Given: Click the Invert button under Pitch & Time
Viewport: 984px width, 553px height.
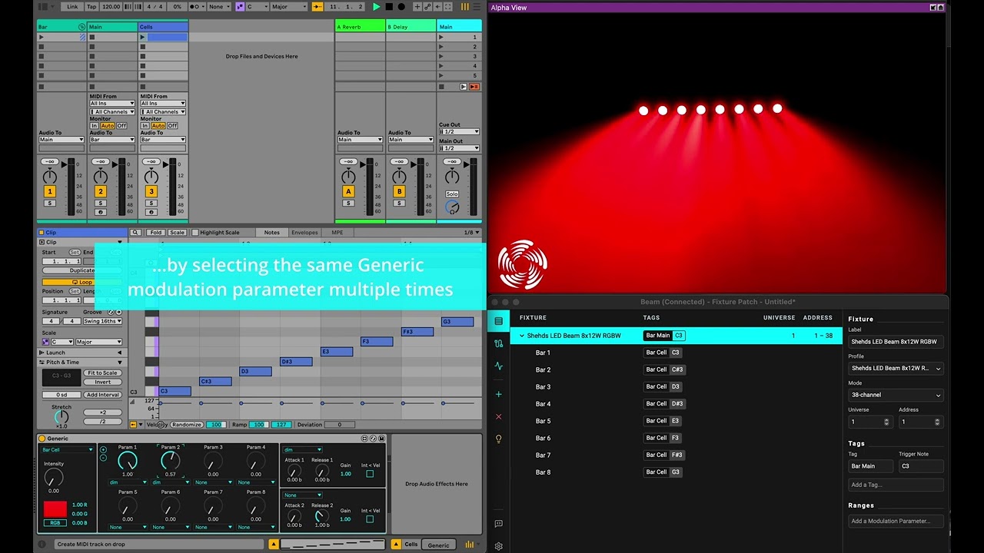Looking at the screenshot, I should click(x=102, y=382).
